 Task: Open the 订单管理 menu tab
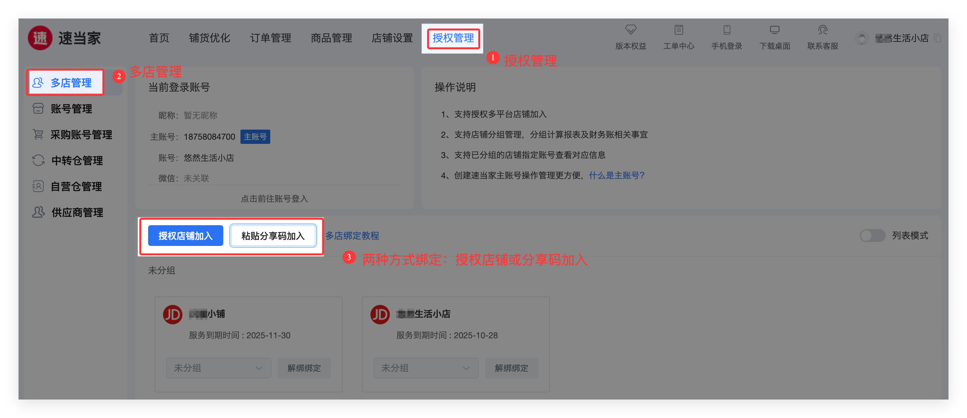tap(270, 38)
